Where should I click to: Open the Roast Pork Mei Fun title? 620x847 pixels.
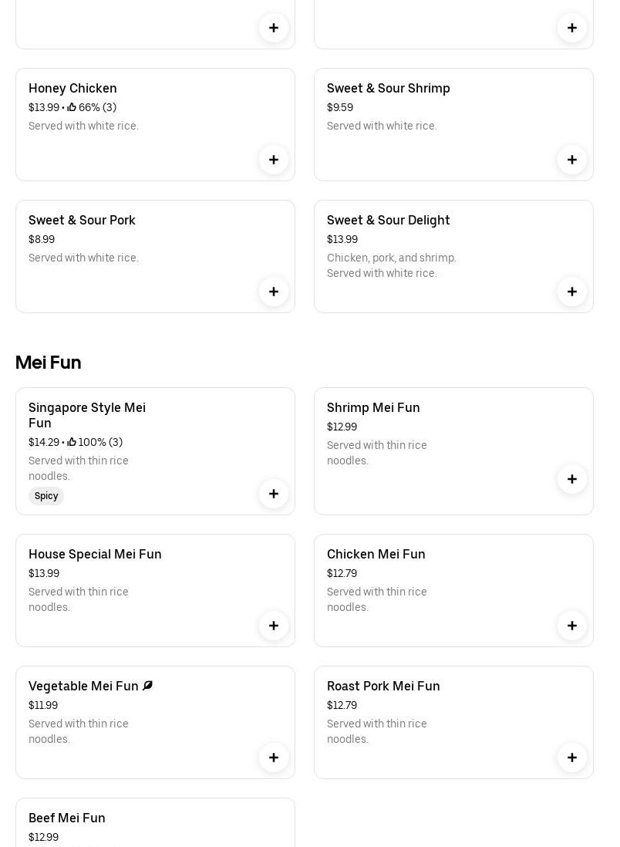coord(383,687)
